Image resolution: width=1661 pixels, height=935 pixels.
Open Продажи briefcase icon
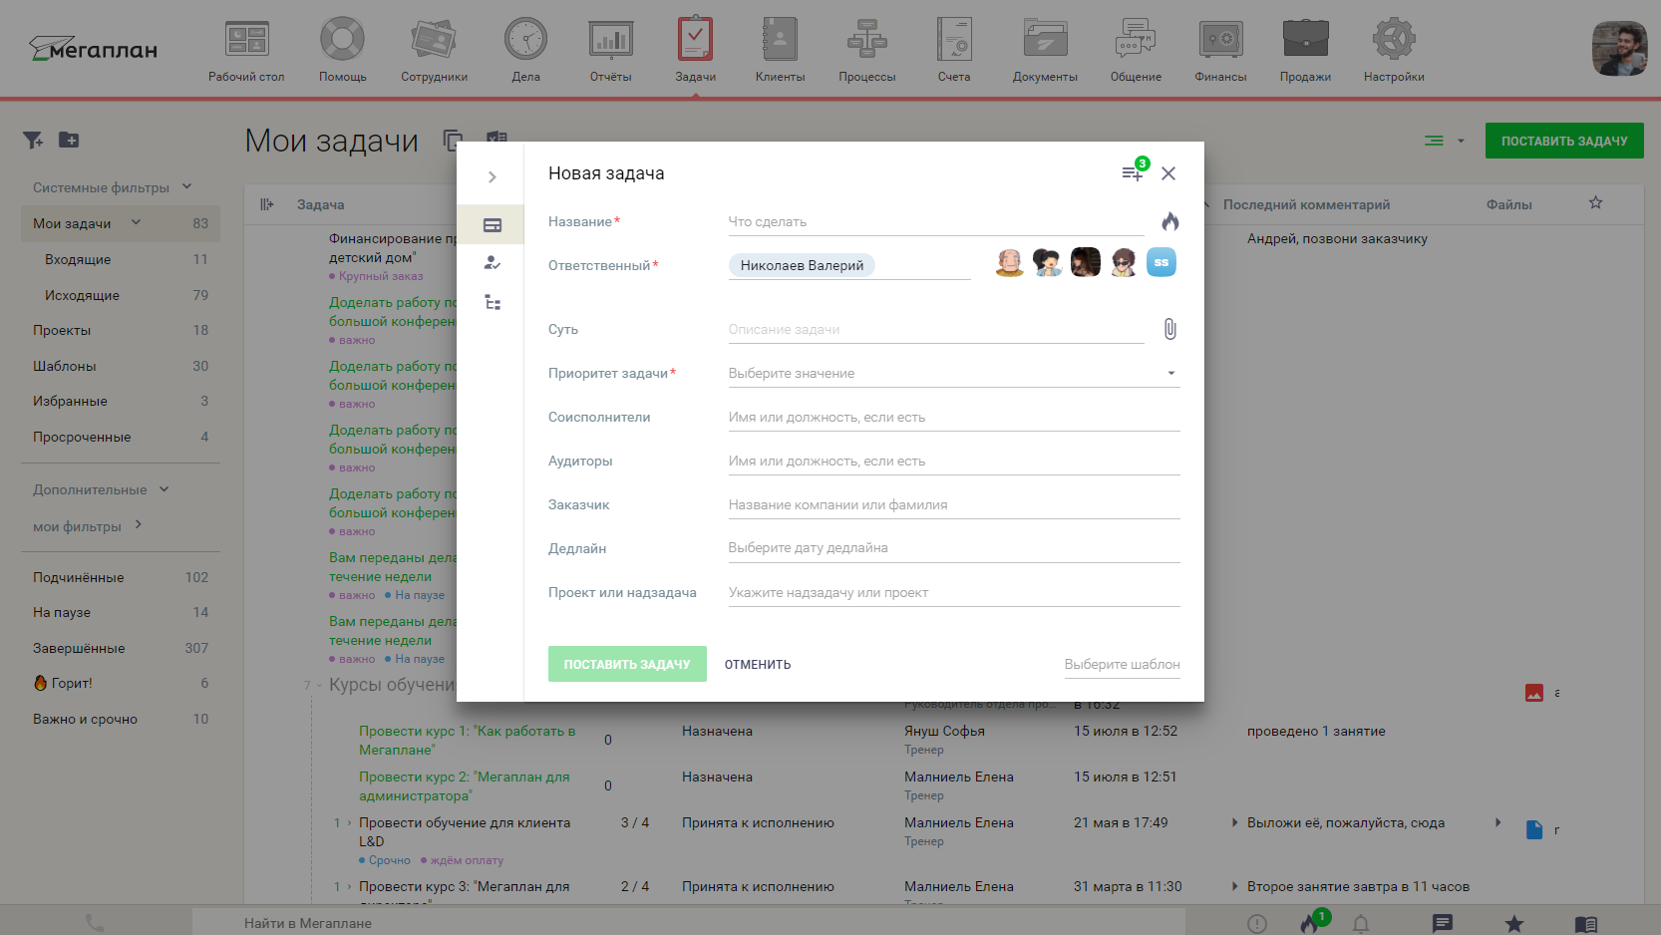1305,50
